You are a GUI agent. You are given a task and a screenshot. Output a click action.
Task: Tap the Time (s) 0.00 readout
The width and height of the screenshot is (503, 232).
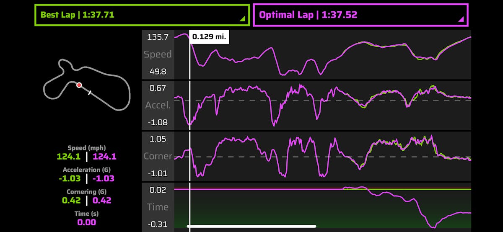(x=86, y=222)
